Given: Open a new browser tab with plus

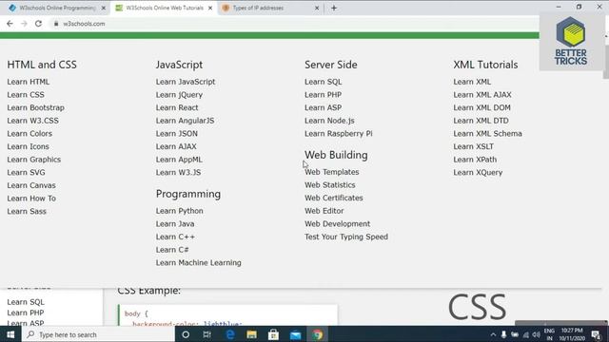Looking at the screenshot, I should click(334, 8).
